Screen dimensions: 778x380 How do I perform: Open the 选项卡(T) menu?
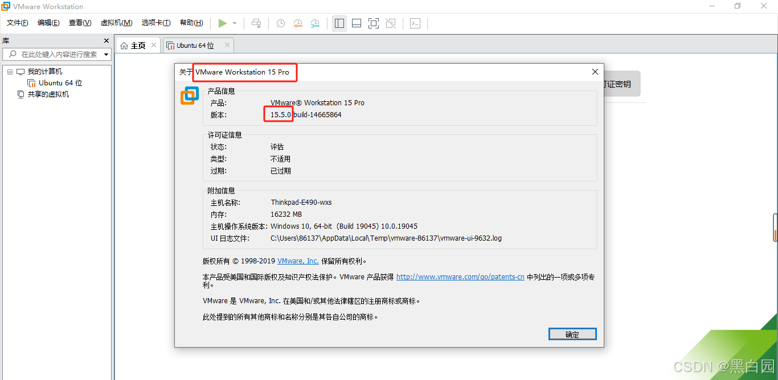pos(156,23)
